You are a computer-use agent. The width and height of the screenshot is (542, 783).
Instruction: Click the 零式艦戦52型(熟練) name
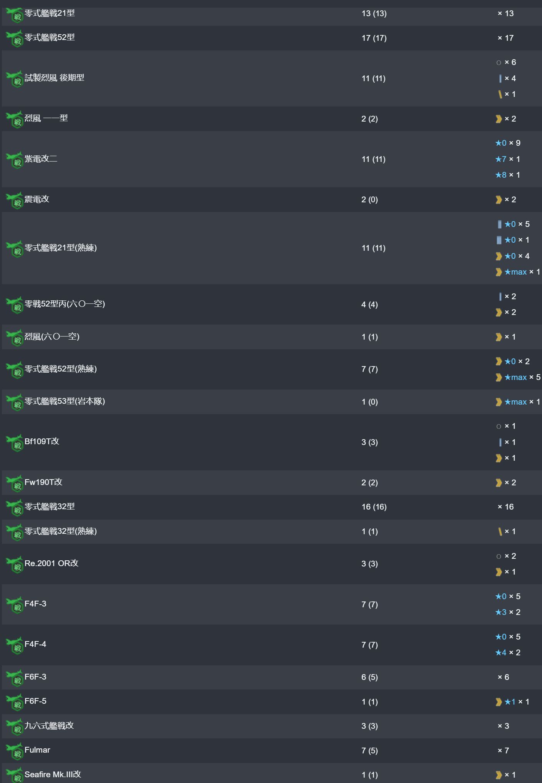coord(61,369)
